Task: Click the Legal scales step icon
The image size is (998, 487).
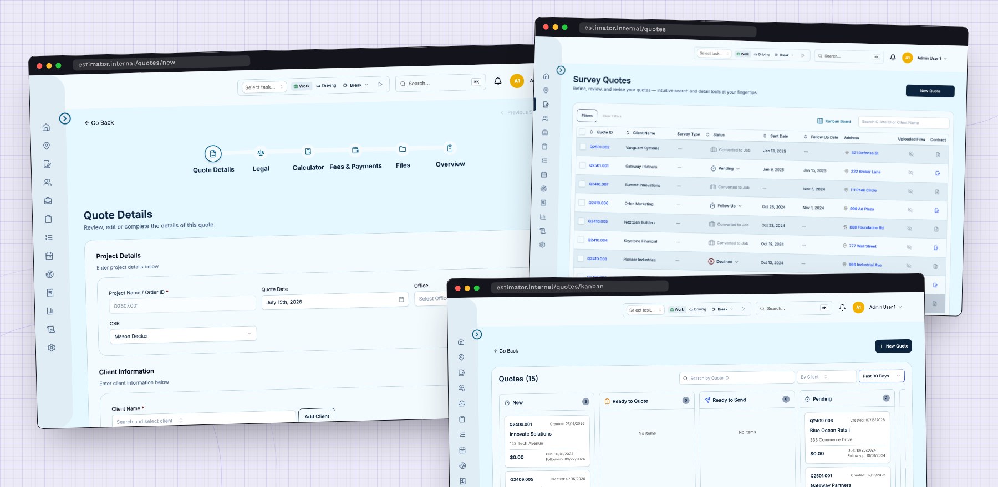Action: [261, 153]
